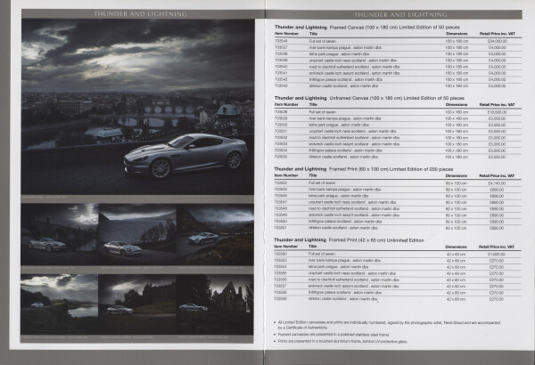This screenshot has height=365, width=535.
Task: Select the £24,000.00 full set price
Action: [496, 41]
